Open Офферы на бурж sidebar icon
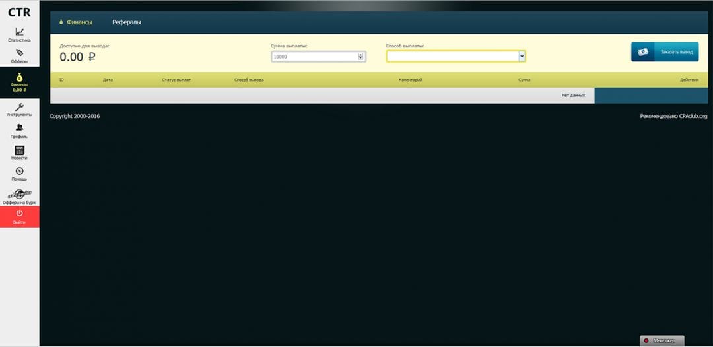The image size is (713, 347). pyautogui.click(x=19, y=193)
